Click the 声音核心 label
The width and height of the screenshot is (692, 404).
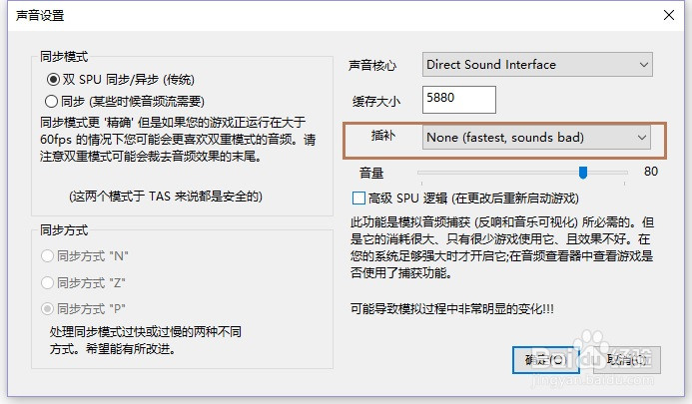pyautogui.click(x=372, y=65)
